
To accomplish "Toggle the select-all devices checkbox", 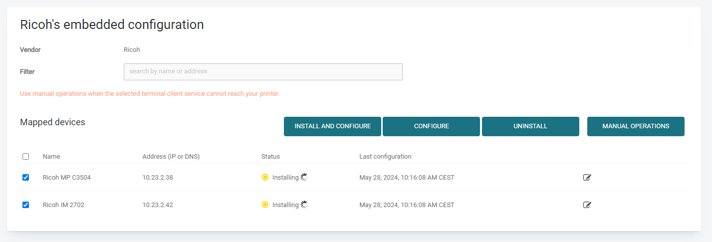I will point(26,156).
